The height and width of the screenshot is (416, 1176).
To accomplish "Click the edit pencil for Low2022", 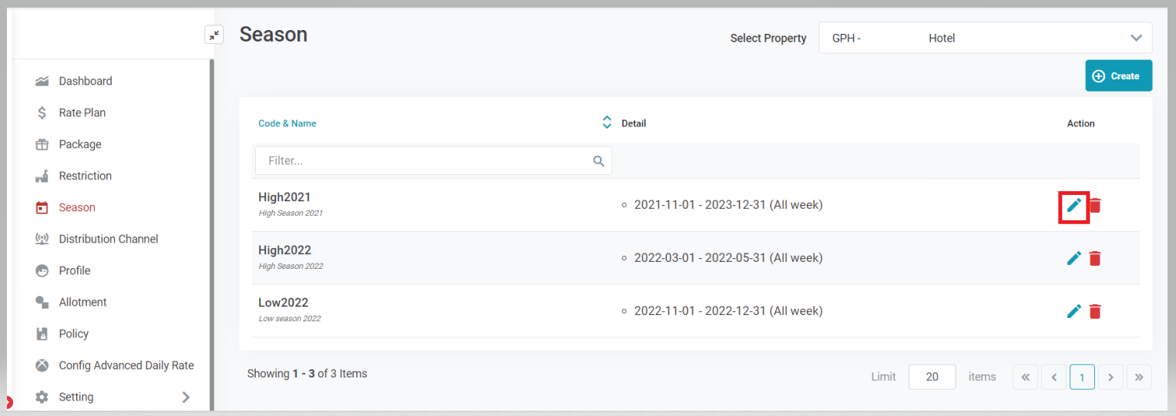I will 1074,311.
